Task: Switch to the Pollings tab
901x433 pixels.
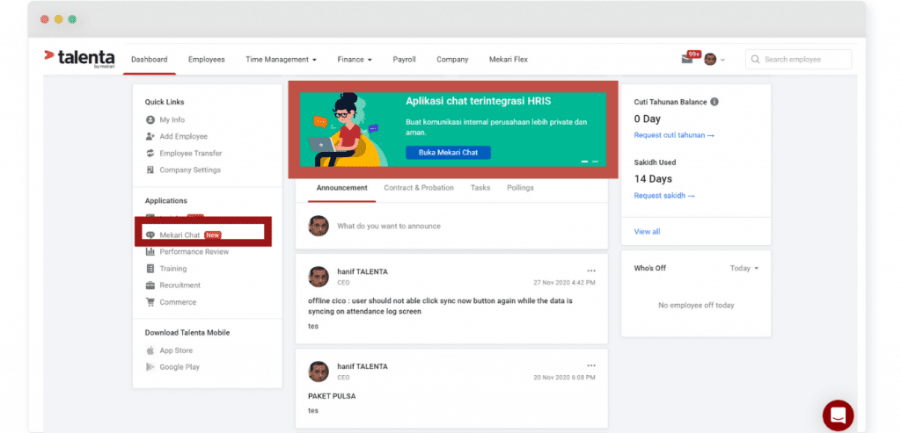Action: pos(520,188)
